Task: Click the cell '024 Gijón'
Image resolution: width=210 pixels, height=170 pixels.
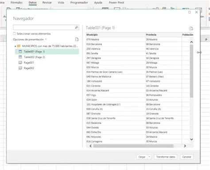Action: click(x=116, y=100)
